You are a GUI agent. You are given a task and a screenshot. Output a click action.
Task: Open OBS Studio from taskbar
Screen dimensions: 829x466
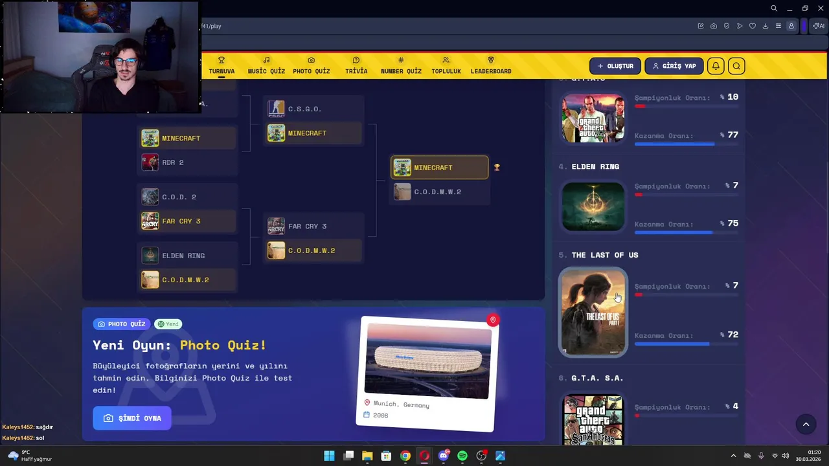(x=481, y=456)
